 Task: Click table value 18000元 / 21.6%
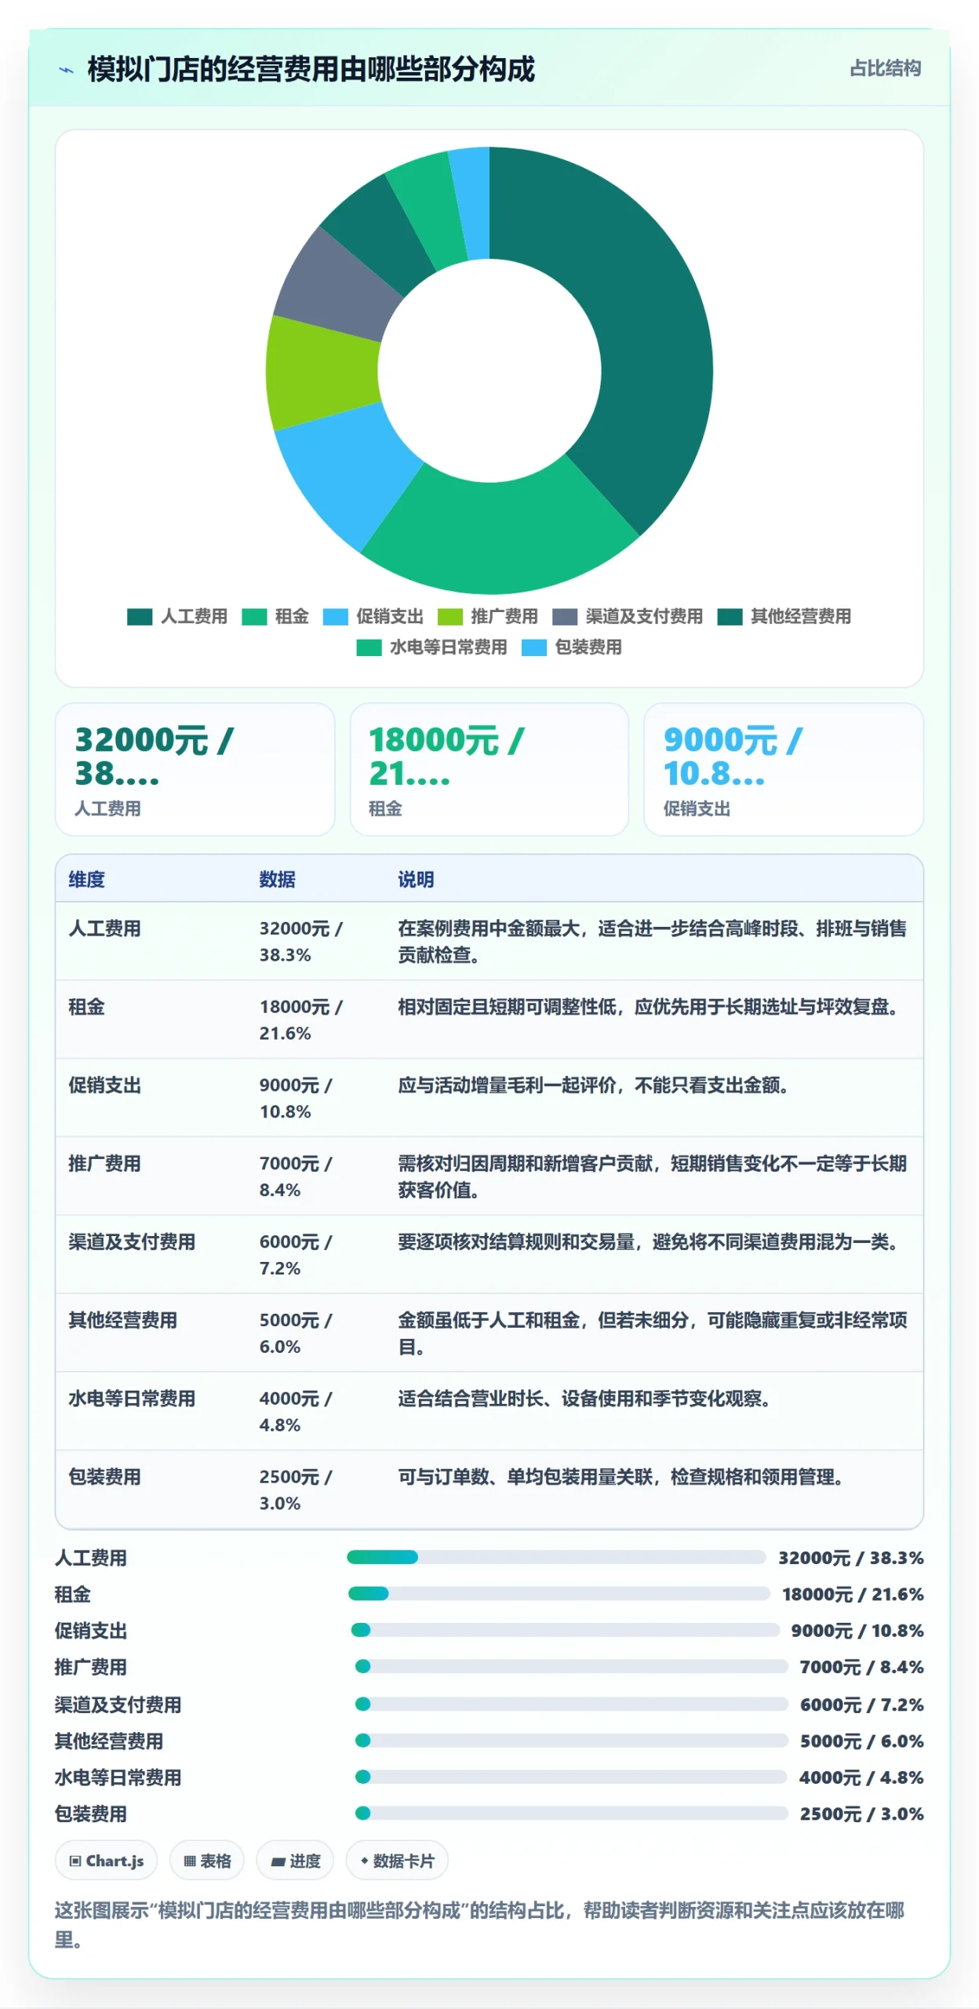tap(301, 1020)
